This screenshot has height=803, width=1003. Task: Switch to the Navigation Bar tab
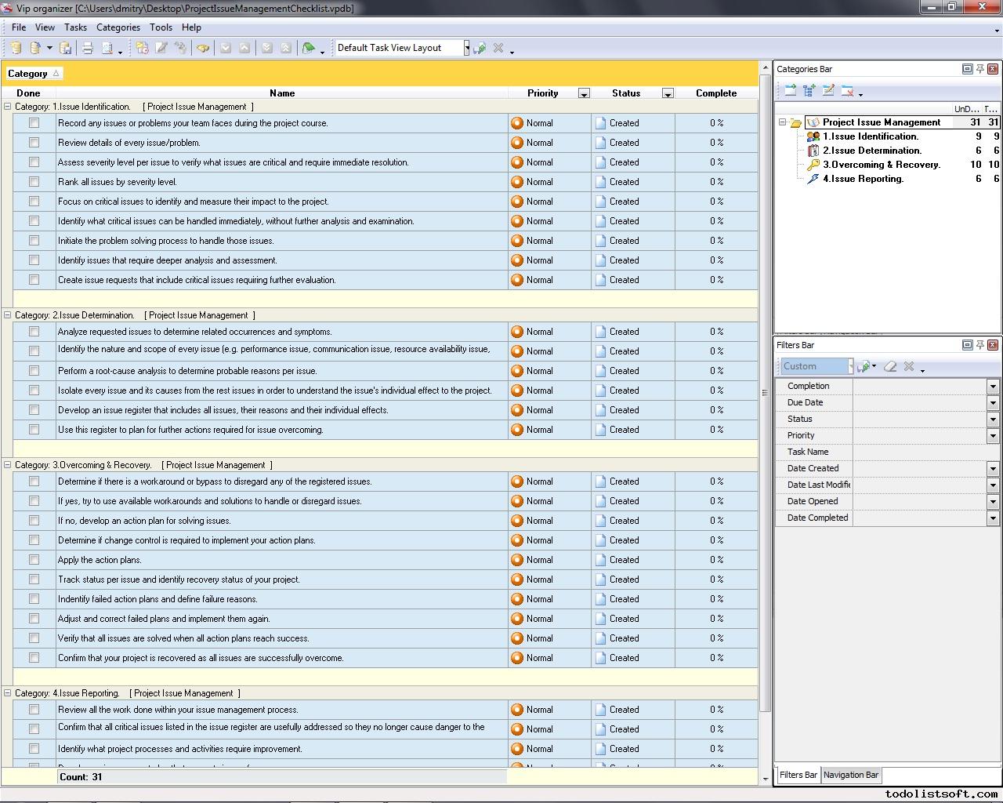[850, 775]
